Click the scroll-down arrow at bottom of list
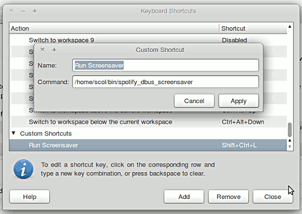Viewport: 302px width, 214px height. pyautogui.click(x=290, y=147)
